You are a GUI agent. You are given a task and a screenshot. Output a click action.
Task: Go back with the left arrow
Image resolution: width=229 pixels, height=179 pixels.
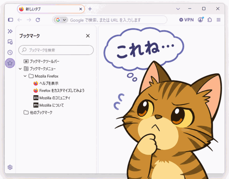pyautogui.click(x=20, y=20)
